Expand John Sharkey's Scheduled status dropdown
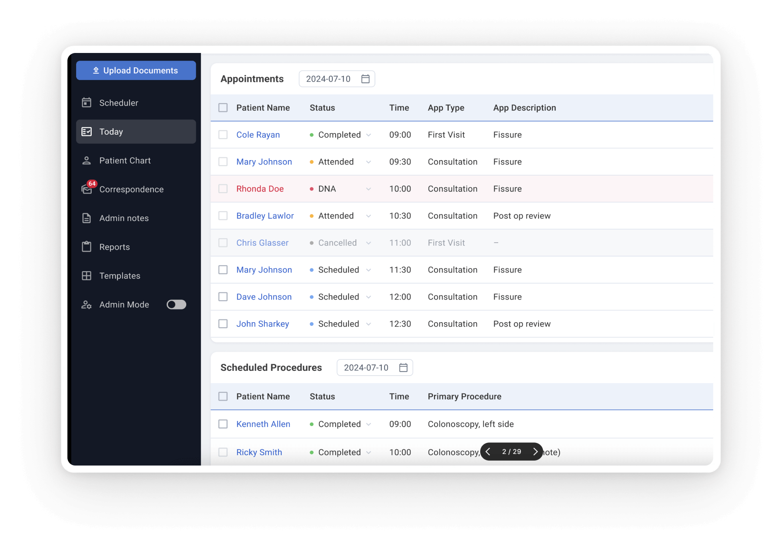Screen dimensions: 781x548 point(369,324)
